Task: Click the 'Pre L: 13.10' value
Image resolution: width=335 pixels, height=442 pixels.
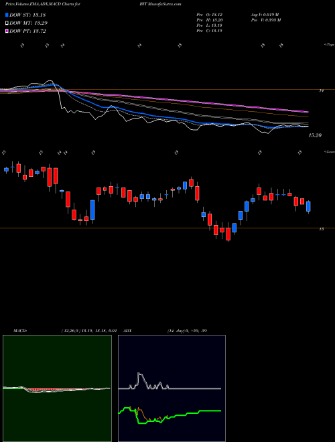Action: [209, 25]
